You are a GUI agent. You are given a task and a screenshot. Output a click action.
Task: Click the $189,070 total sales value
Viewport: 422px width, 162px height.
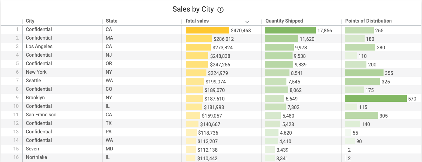point(215,90)
